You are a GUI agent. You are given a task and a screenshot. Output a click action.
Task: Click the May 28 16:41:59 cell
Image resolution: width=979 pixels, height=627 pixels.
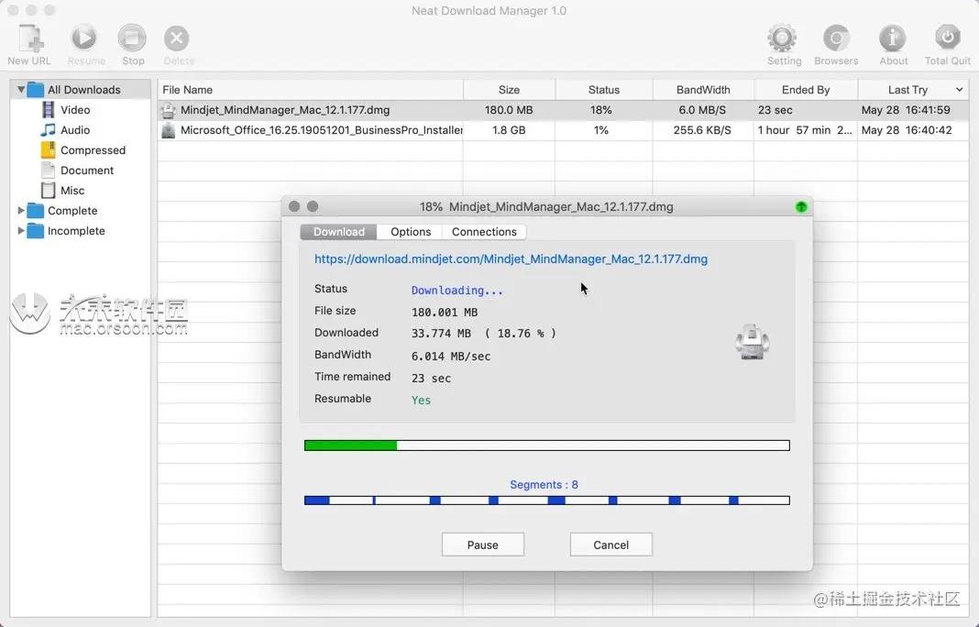pyautogui.click(x=906, y=110)
